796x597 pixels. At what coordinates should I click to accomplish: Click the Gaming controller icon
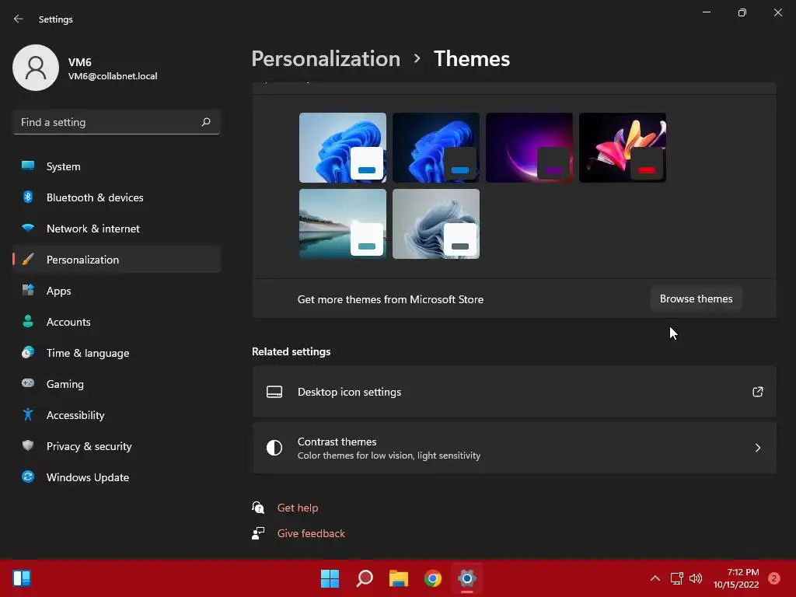[x=28, y=383]
